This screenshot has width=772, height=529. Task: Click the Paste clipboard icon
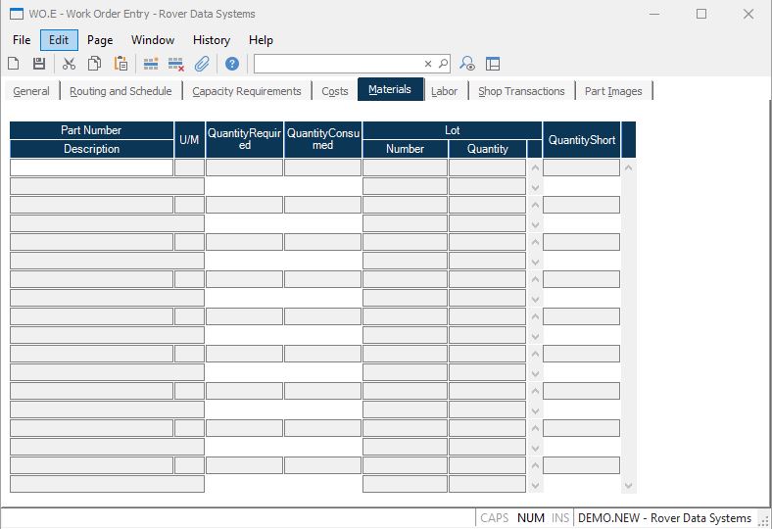[x=121, y=64]
